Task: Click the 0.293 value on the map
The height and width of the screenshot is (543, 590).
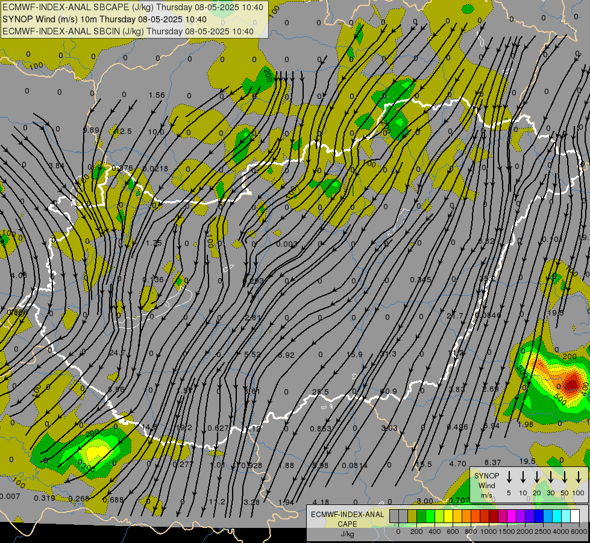Action: [x=253, y=281]
